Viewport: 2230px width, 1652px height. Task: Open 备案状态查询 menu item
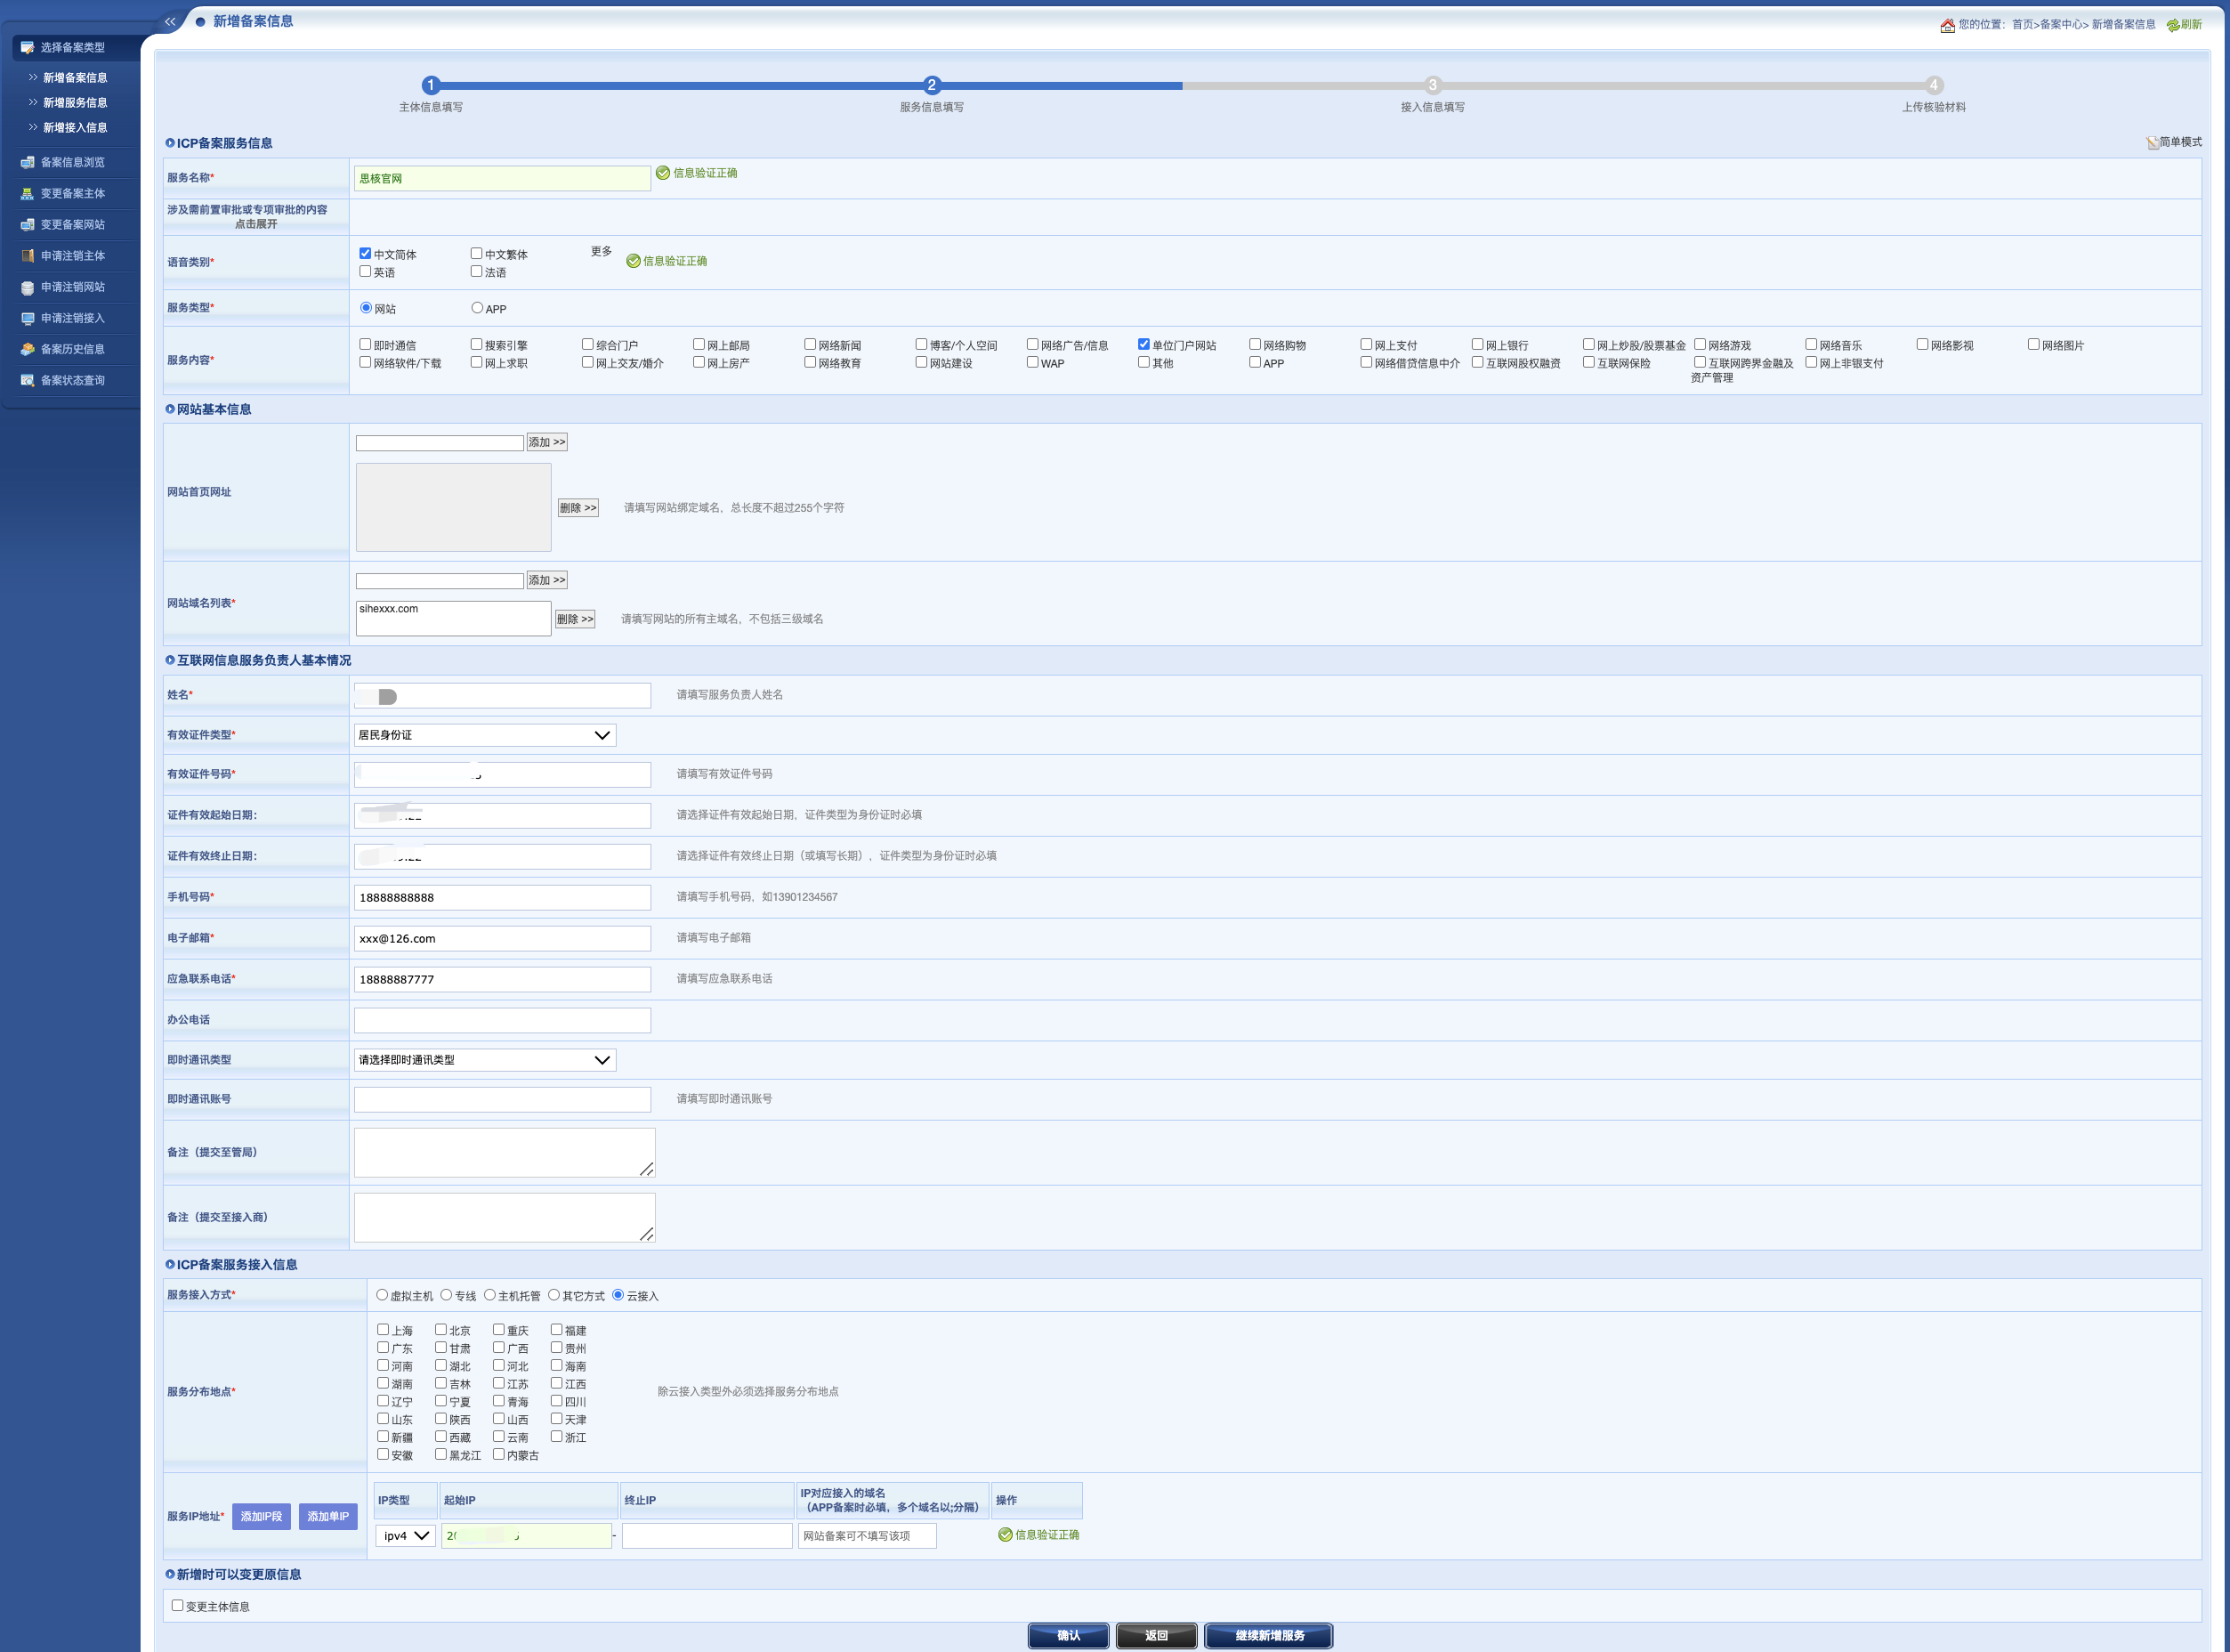tap(73, 380)
